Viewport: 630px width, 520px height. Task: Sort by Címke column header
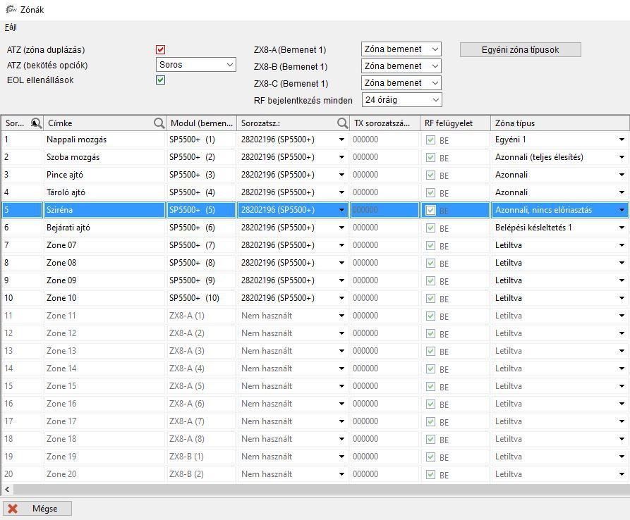click(x=104, y=123)
